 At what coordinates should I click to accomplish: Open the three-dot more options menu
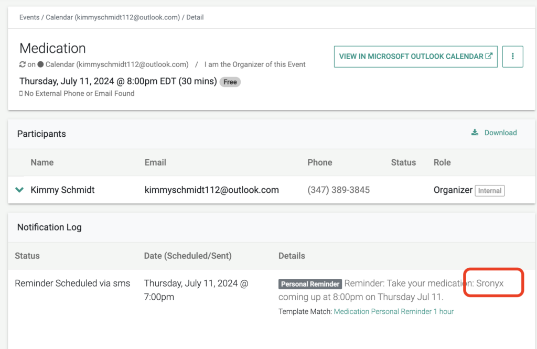coord(512,57)
